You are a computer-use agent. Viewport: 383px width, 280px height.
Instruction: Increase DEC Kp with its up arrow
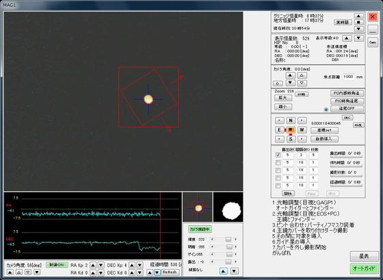pyautogui.click(x=131, y=265)
